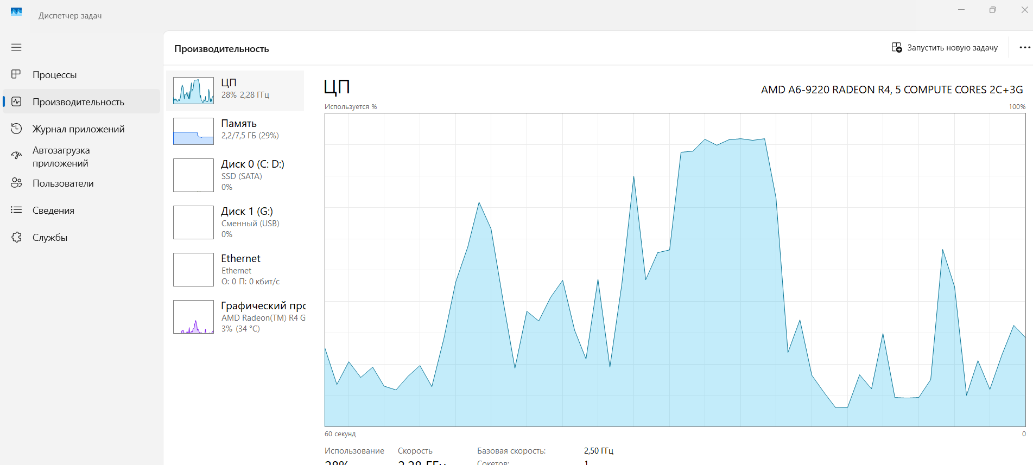Click the 2,50 ГГц base speed value

point(599,451)
